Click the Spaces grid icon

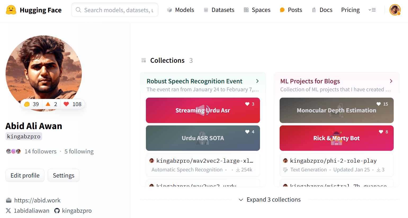246,10
